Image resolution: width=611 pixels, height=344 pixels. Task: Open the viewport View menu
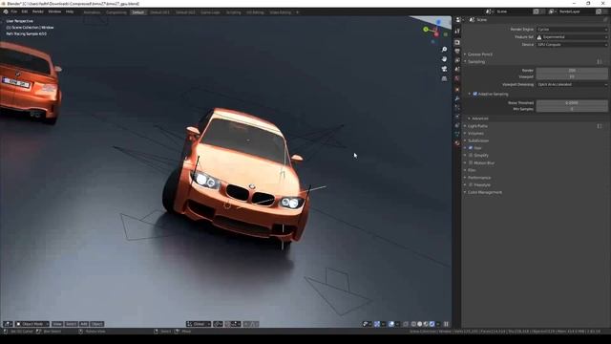pyautogui.click(x=57, y=324)
